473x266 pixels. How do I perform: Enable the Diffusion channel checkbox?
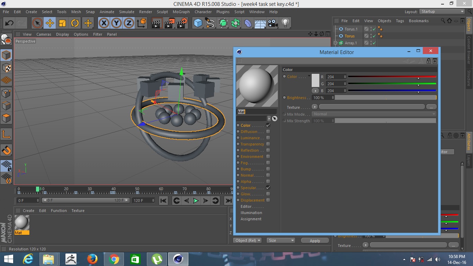click(268, 132)
